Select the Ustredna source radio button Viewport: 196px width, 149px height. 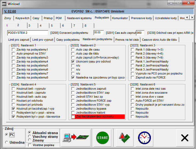[7, 143]
